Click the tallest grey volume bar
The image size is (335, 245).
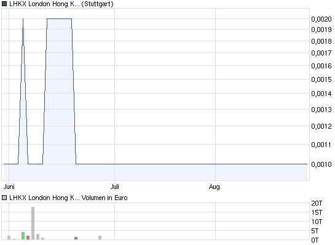point(33,223)
